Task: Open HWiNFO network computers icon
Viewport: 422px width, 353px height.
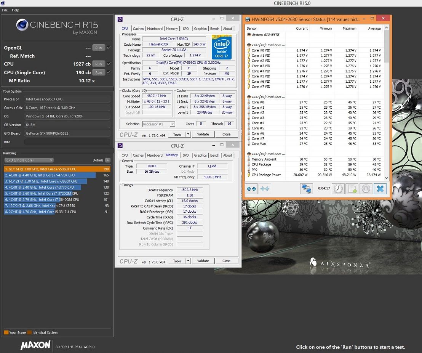Action: click(306, 189)
